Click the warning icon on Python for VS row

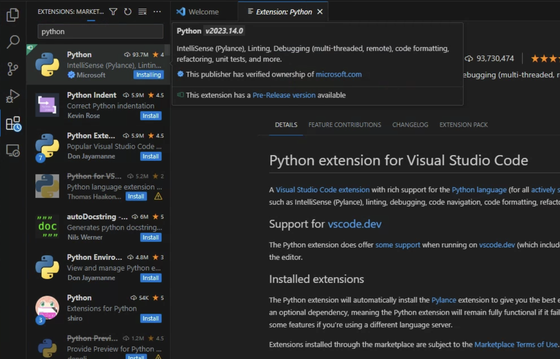tap(158, 196)
